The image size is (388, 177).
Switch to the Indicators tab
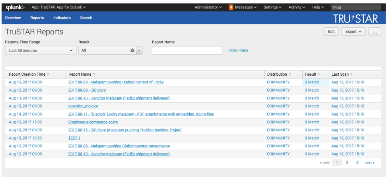click(62, 18)
